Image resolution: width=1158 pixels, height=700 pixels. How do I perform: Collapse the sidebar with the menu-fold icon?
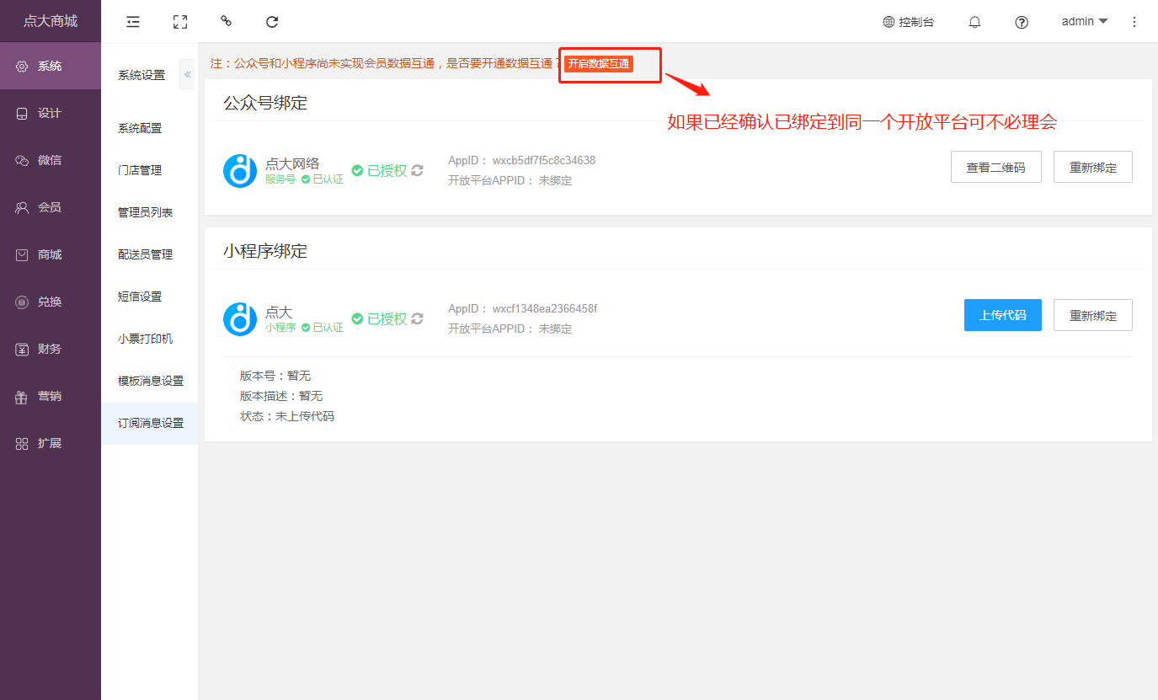(x=133, y=22)
